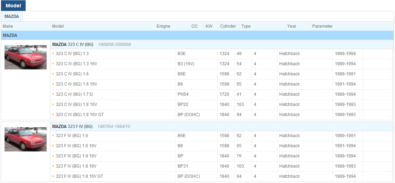
Task: Click the orange arrow beside 323 F IV 1.8 16V GT
Action: pyautogui.click(x=53, y=176)
